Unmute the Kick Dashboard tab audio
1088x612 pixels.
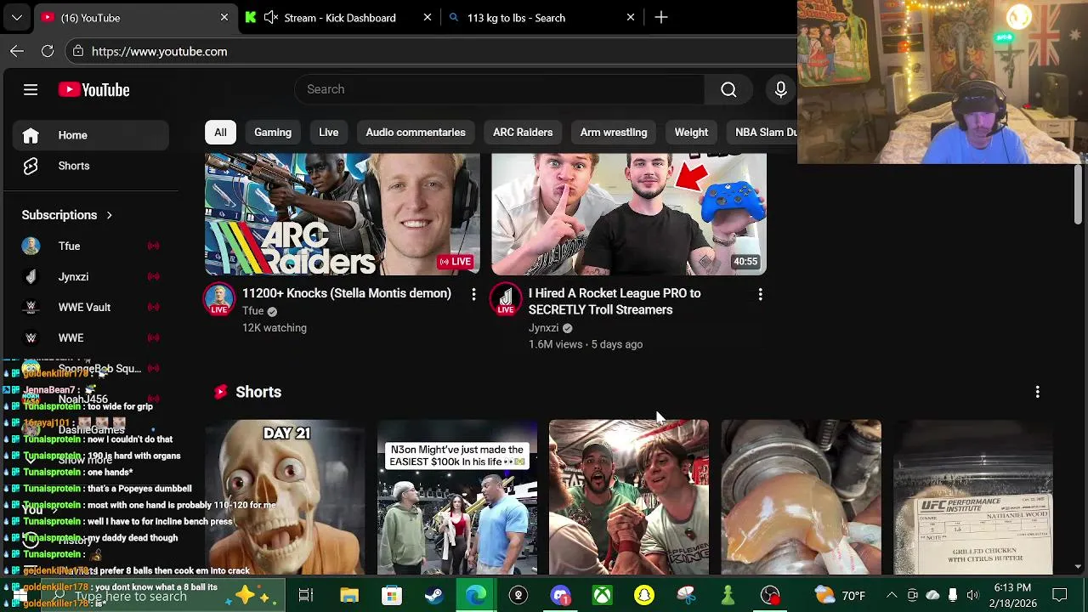pos(271,17)
